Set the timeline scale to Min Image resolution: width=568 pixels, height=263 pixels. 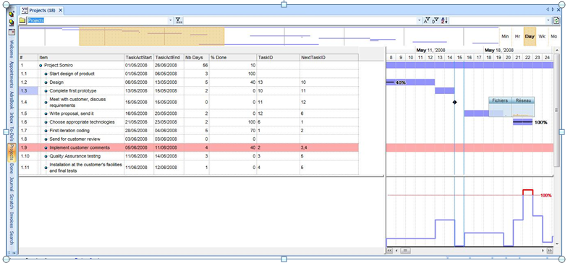(505, 37)
